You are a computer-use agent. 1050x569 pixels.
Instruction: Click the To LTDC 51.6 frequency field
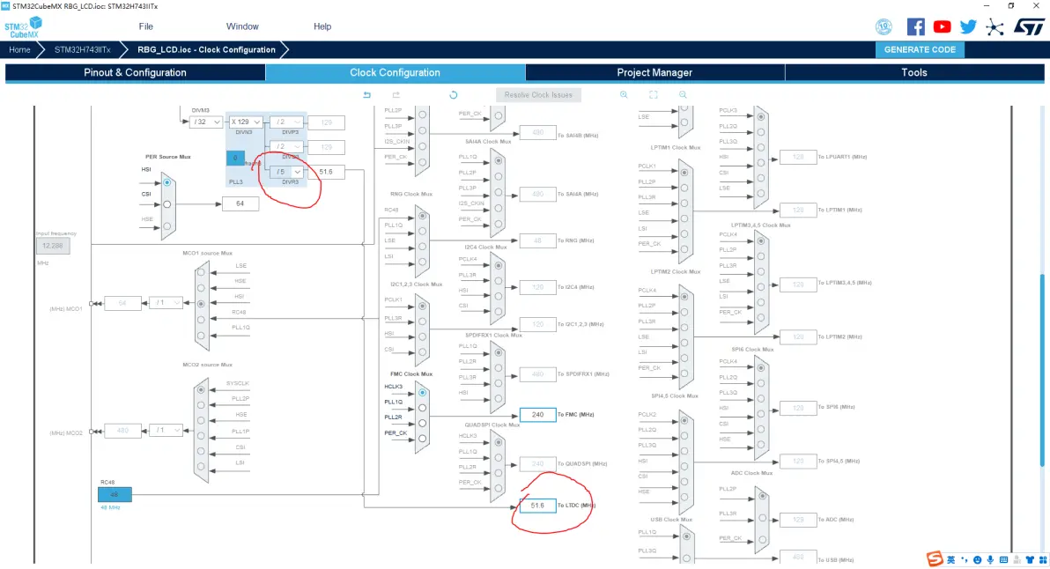(537, 506)
